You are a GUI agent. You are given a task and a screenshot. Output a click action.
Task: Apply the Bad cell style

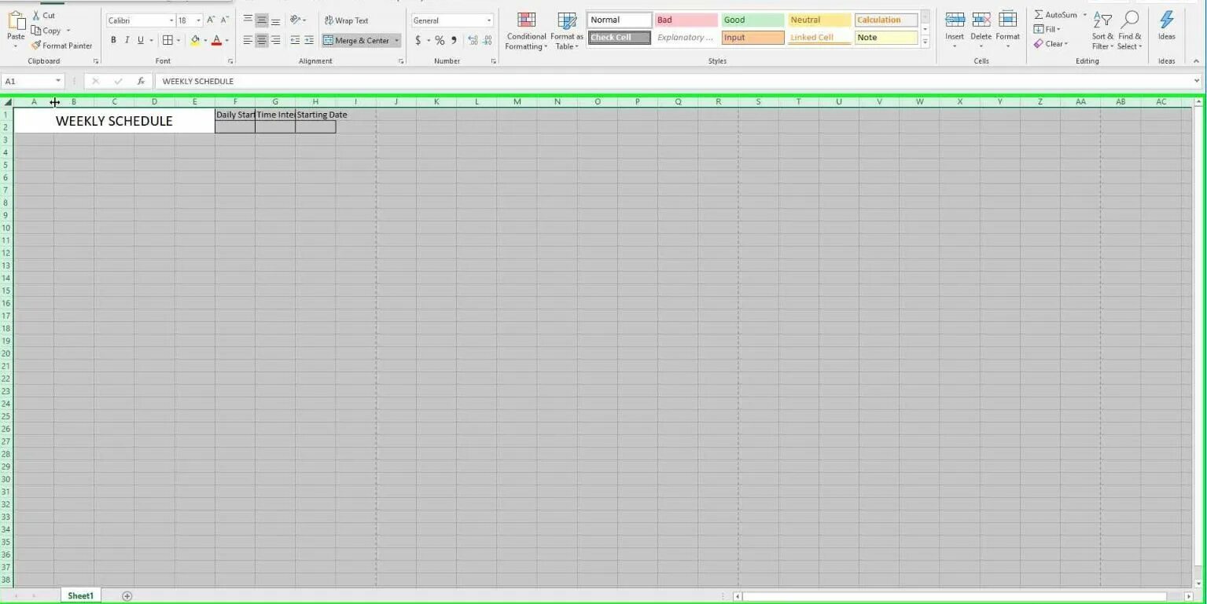pyautogui.click(x=686, y=20)
